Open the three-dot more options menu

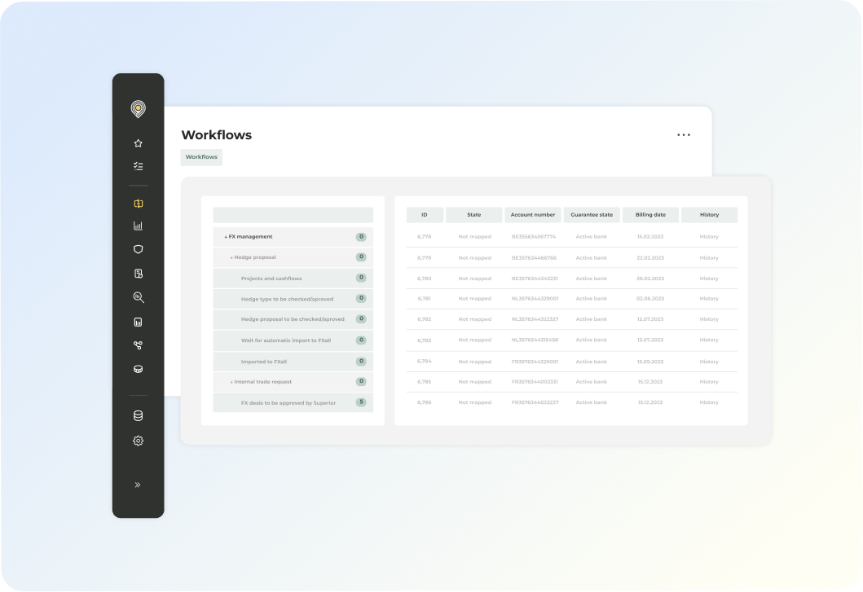(x=684, y=135)
